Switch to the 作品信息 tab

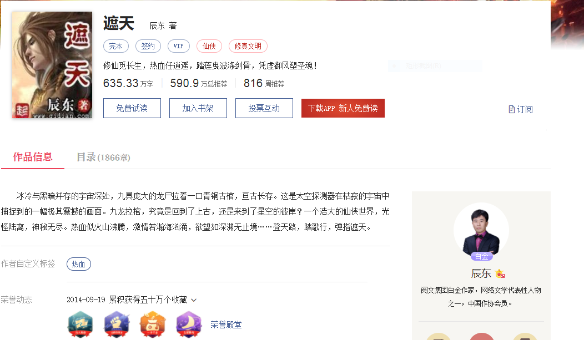coord(32,157)
